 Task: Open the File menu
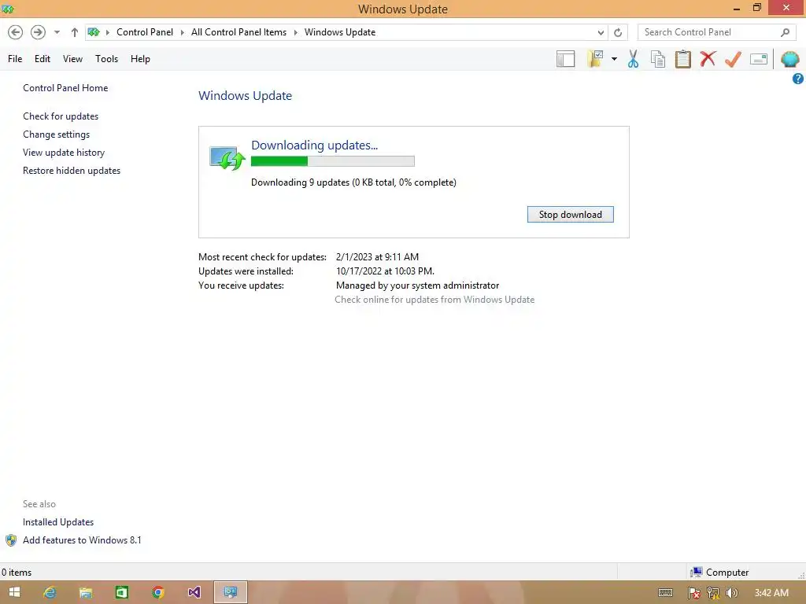[15, 59]
